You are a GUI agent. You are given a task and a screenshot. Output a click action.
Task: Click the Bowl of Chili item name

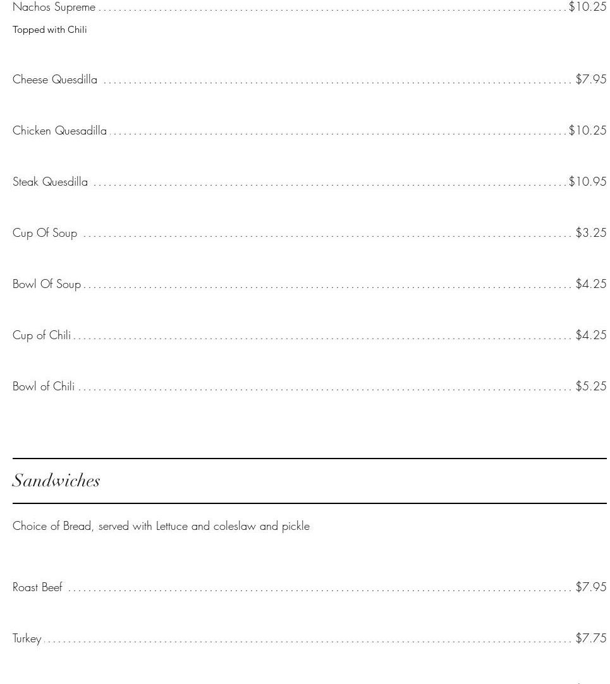pyautogui.click(x=44, y=387)
